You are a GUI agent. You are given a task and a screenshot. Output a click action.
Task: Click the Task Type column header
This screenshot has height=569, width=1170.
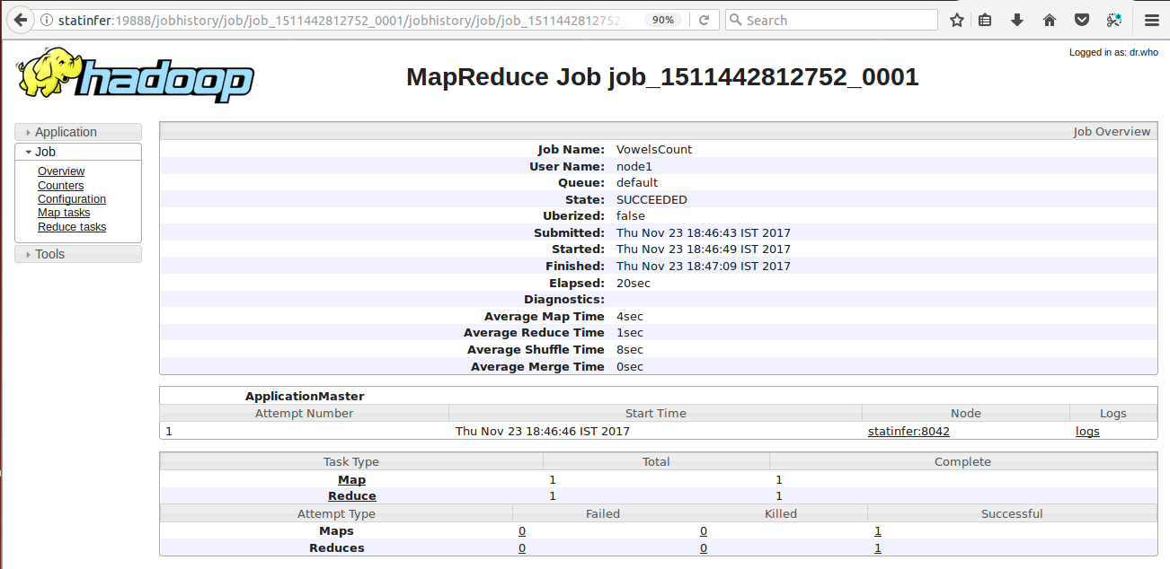(351, 461)
